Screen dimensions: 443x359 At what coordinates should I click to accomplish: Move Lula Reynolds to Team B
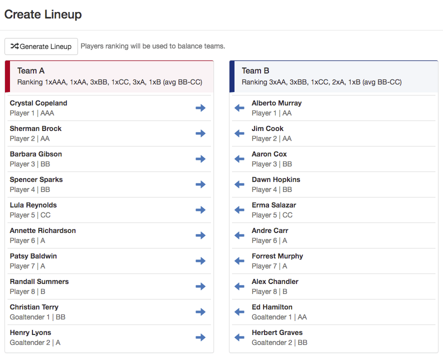pos(200,210)
